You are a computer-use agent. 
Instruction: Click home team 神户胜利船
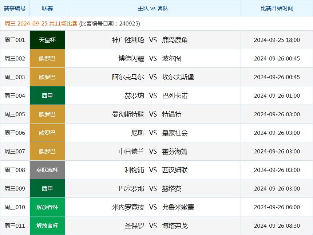[128, 40]
